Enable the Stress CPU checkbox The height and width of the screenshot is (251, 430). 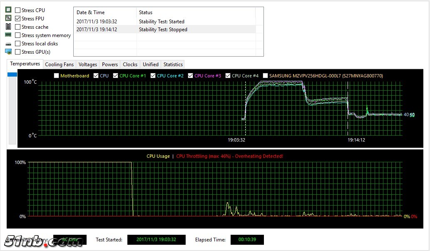(18, 10)
